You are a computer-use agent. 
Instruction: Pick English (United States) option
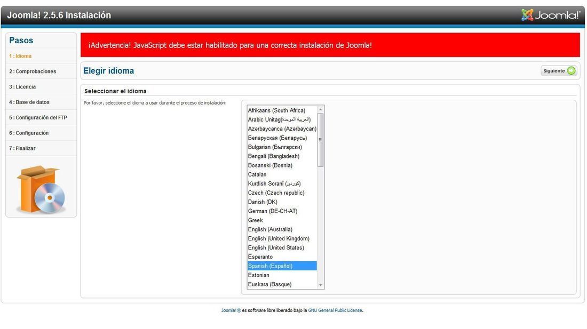(282, 248)
